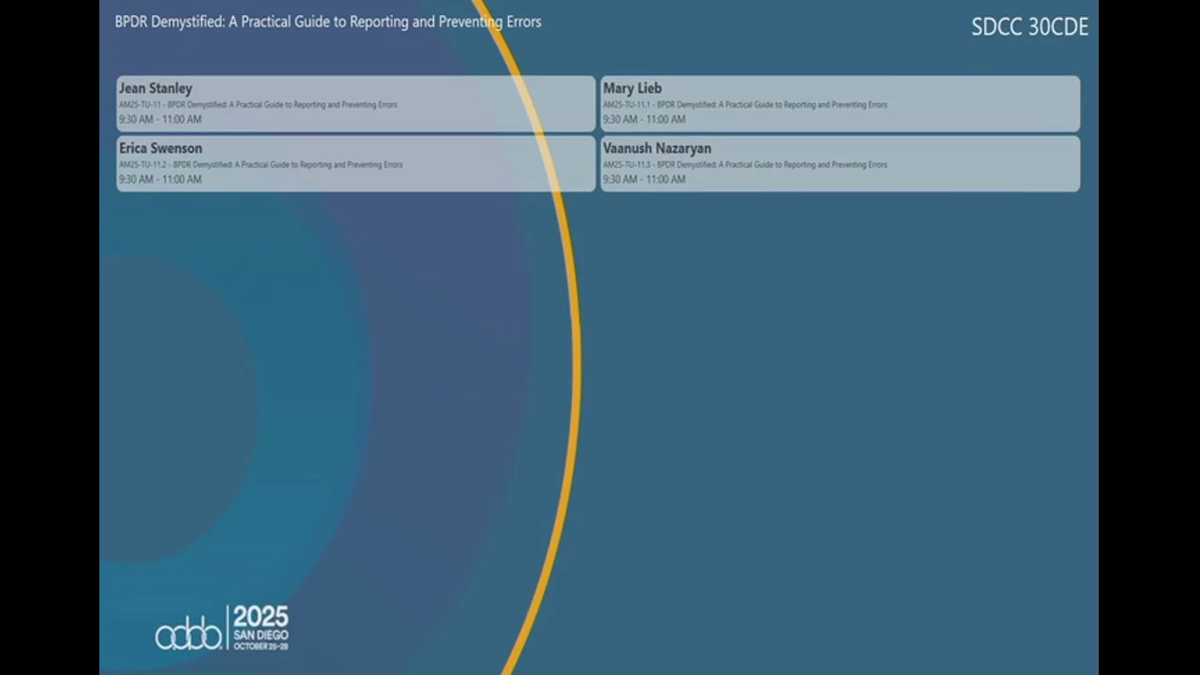This screenshot has height=675, width=1200.
Task: Click the 9:30 AM time on Mary Lieb's card
Action: click(x=620, y=120)
